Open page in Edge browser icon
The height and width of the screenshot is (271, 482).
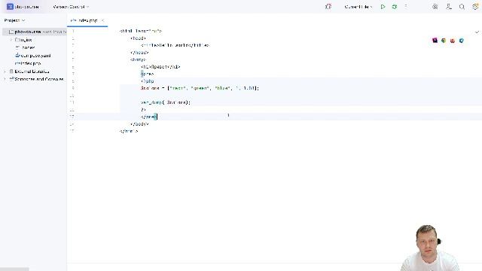(462, 40)
